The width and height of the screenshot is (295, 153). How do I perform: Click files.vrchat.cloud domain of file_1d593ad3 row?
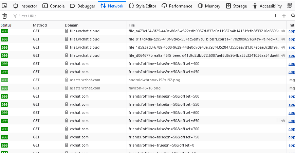(85, 47)
